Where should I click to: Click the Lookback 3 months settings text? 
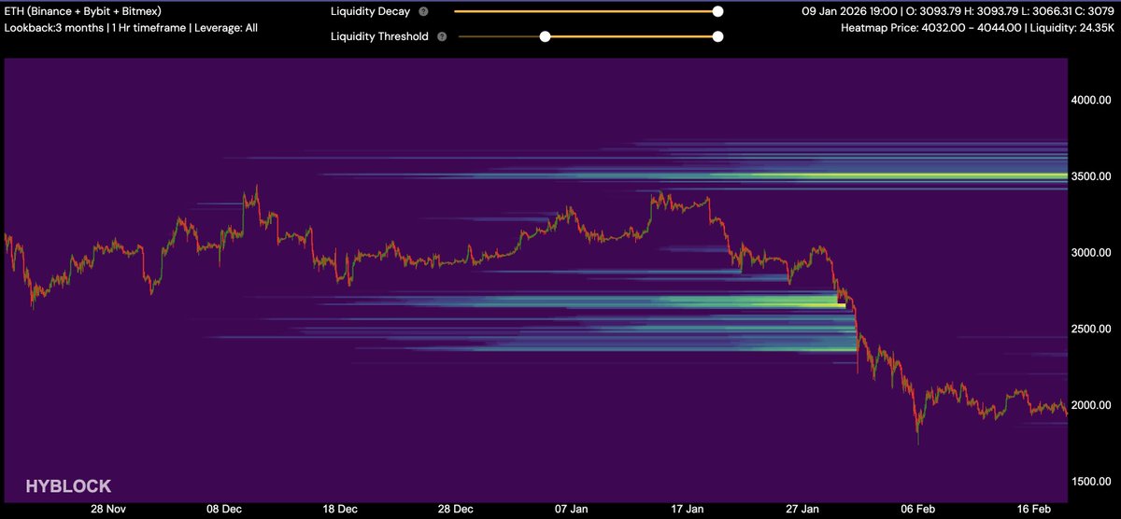tap(131, 28)
